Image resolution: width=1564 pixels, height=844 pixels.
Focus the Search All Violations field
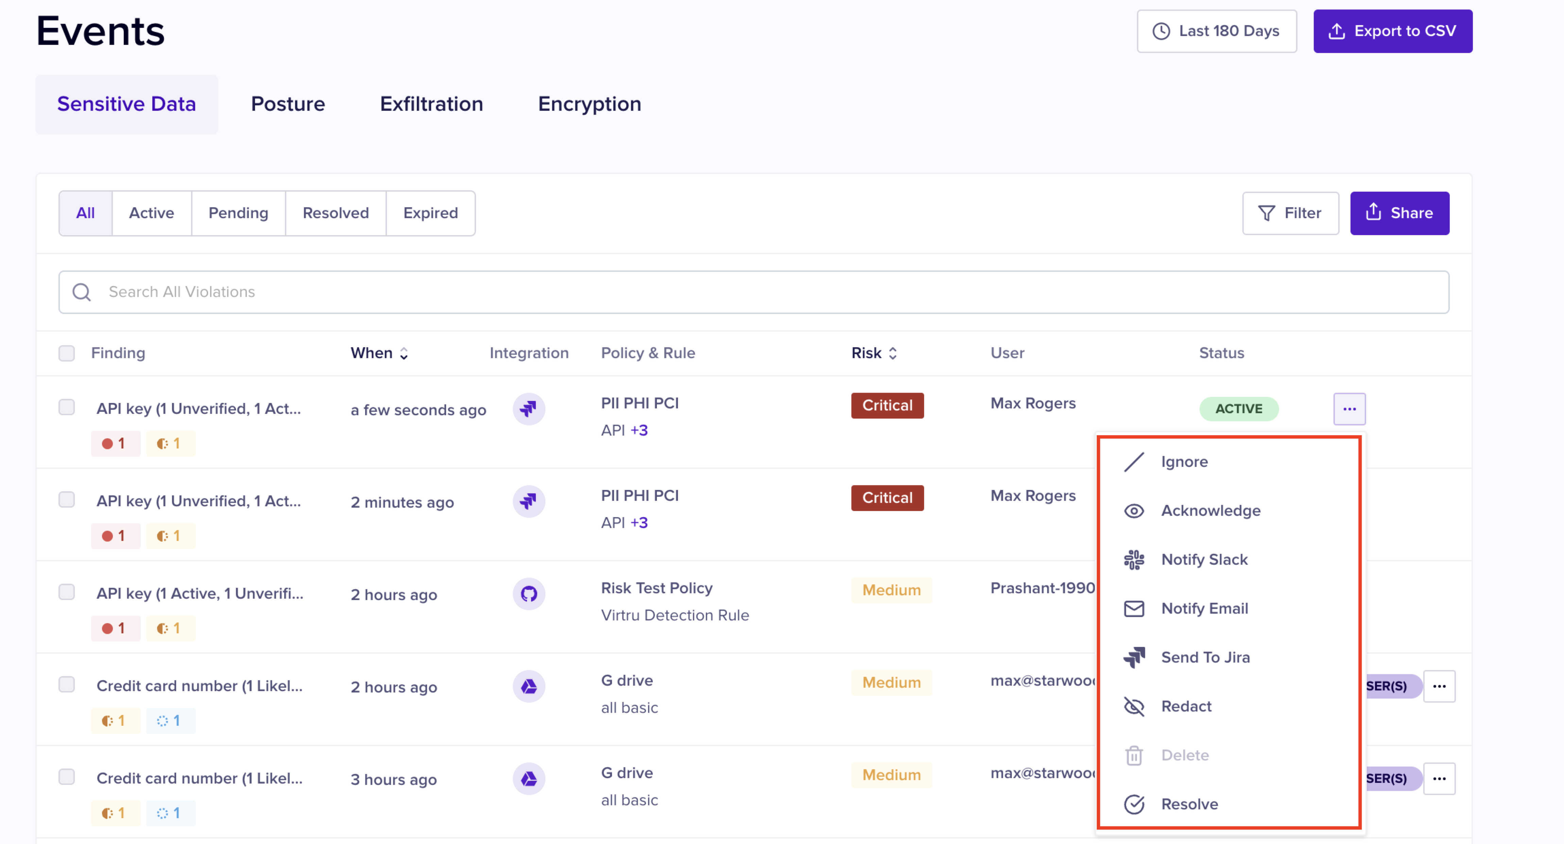point(753,292)
